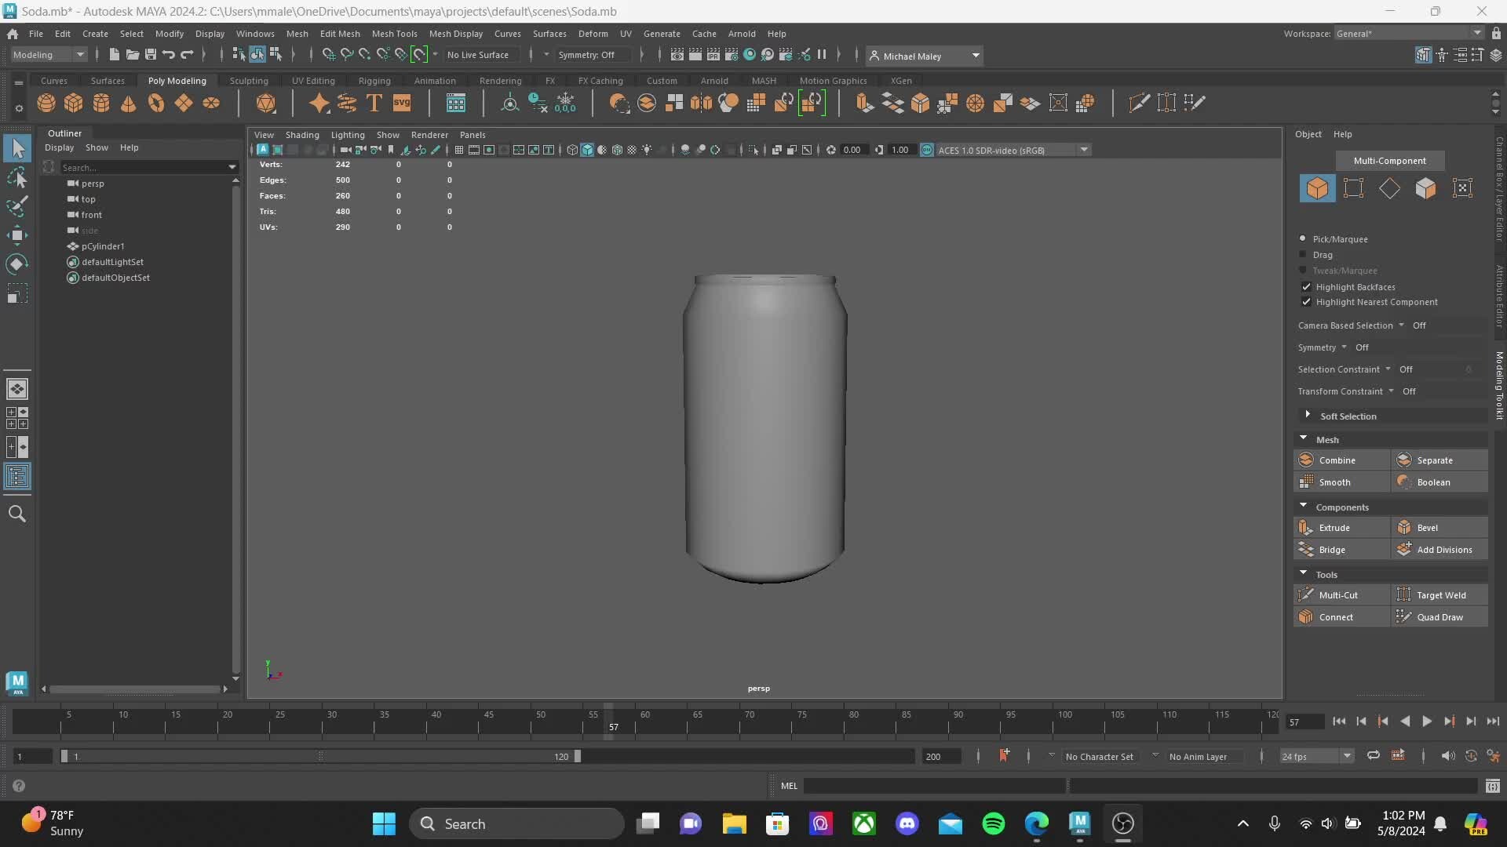Click the Polygon Cylinder shelf icon
This screenshot has width=1507, height=847.
(100, 103)
